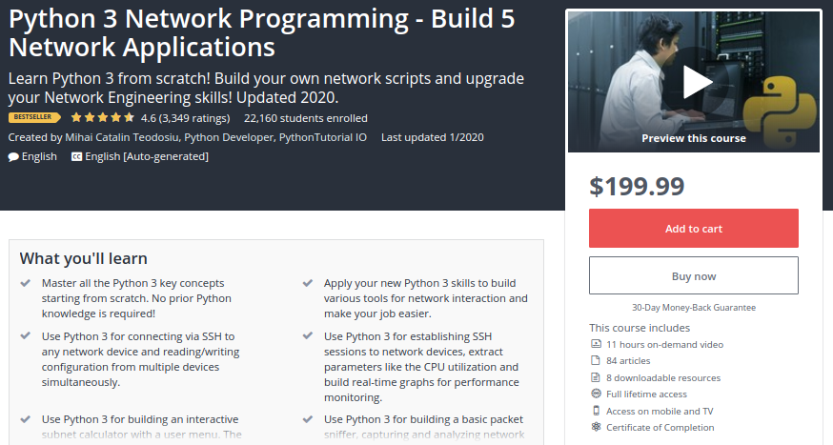Click the $199.99 price
The image size is (833, 445).
[637, 186]
